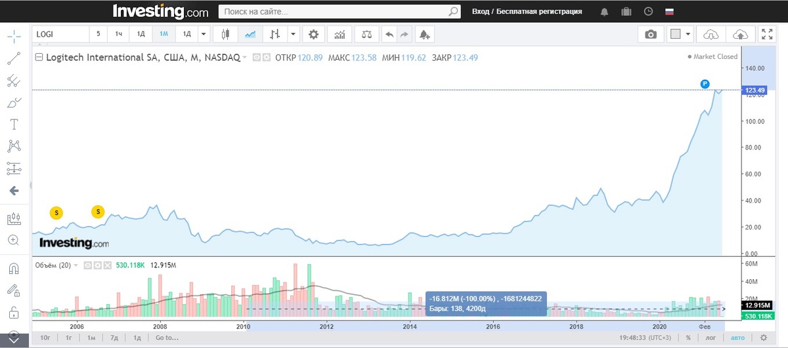Redo the chart action

tap(405, 34)
